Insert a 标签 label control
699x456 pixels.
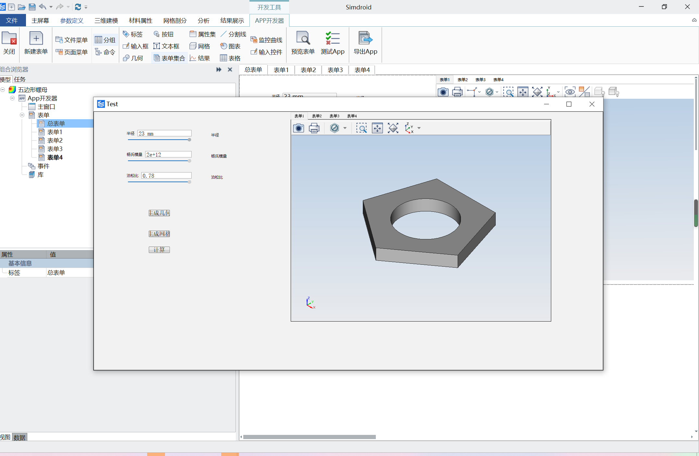pyautogui.click(x=133, y=34)
